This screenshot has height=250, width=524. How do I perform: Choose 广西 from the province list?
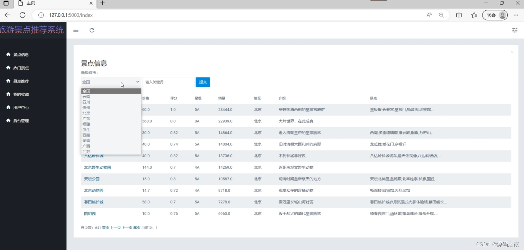point(111,146)
